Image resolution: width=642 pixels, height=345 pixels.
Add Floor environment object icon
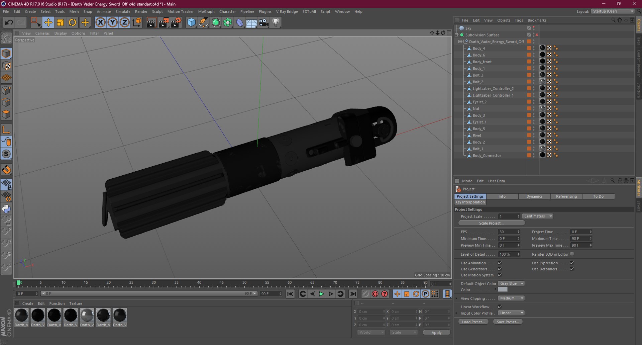tap(251, 22)
